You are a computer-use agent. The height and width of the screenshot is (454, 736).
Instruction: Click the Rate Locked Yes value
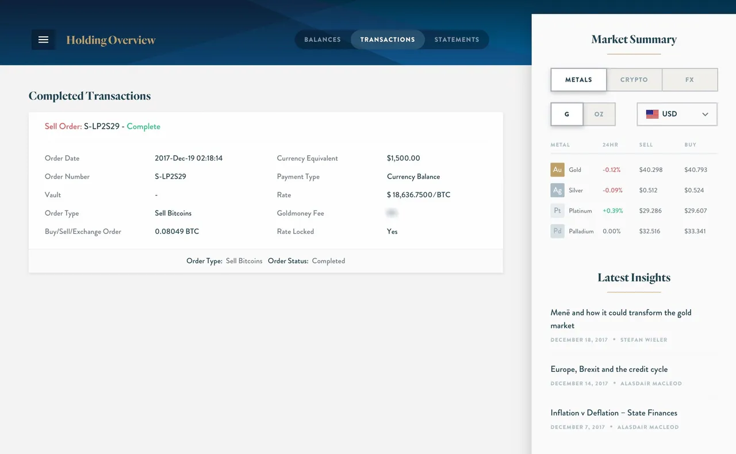(x=392, y=232)
